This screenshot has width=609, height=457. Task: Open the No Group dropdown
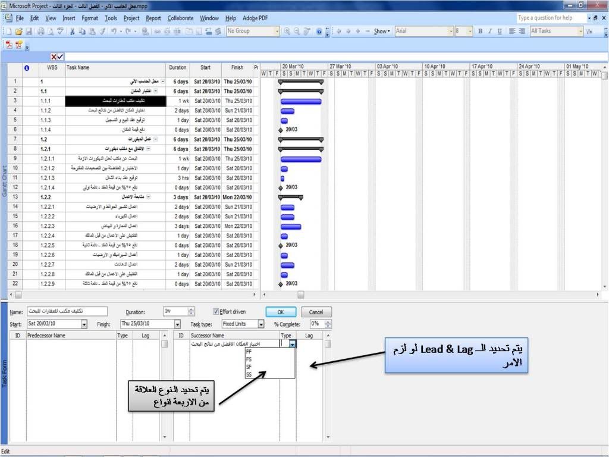tap(277, 32)
